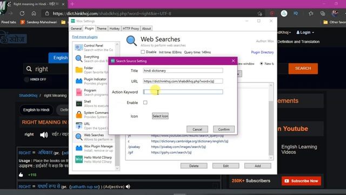The image size is (346, 195).
Task: Switch to the General tab
Action: click(x=76, y=29)
